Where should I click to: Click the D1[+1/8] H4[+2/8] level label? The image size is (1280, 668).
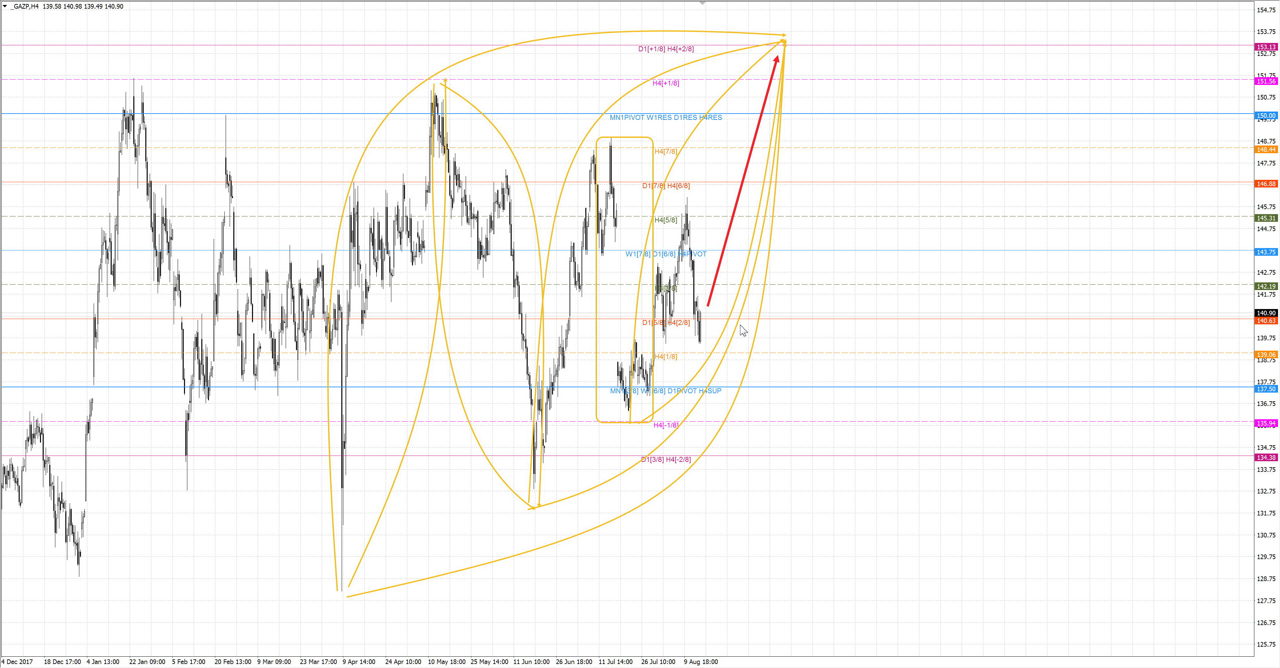click(x=666, y=49)
